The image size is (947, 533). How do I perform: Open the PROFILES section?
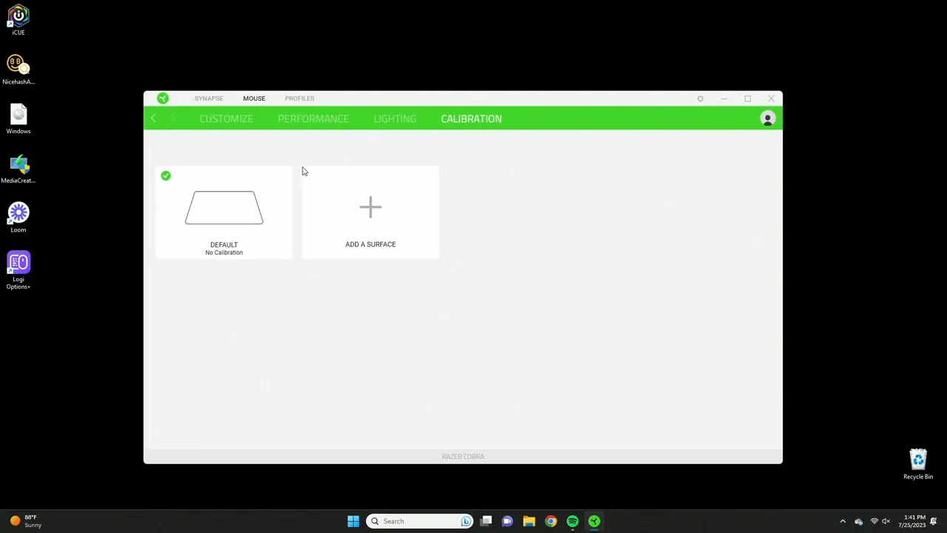[299, 98]
